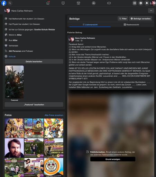Open the pinned post's three-dot options

150,39
